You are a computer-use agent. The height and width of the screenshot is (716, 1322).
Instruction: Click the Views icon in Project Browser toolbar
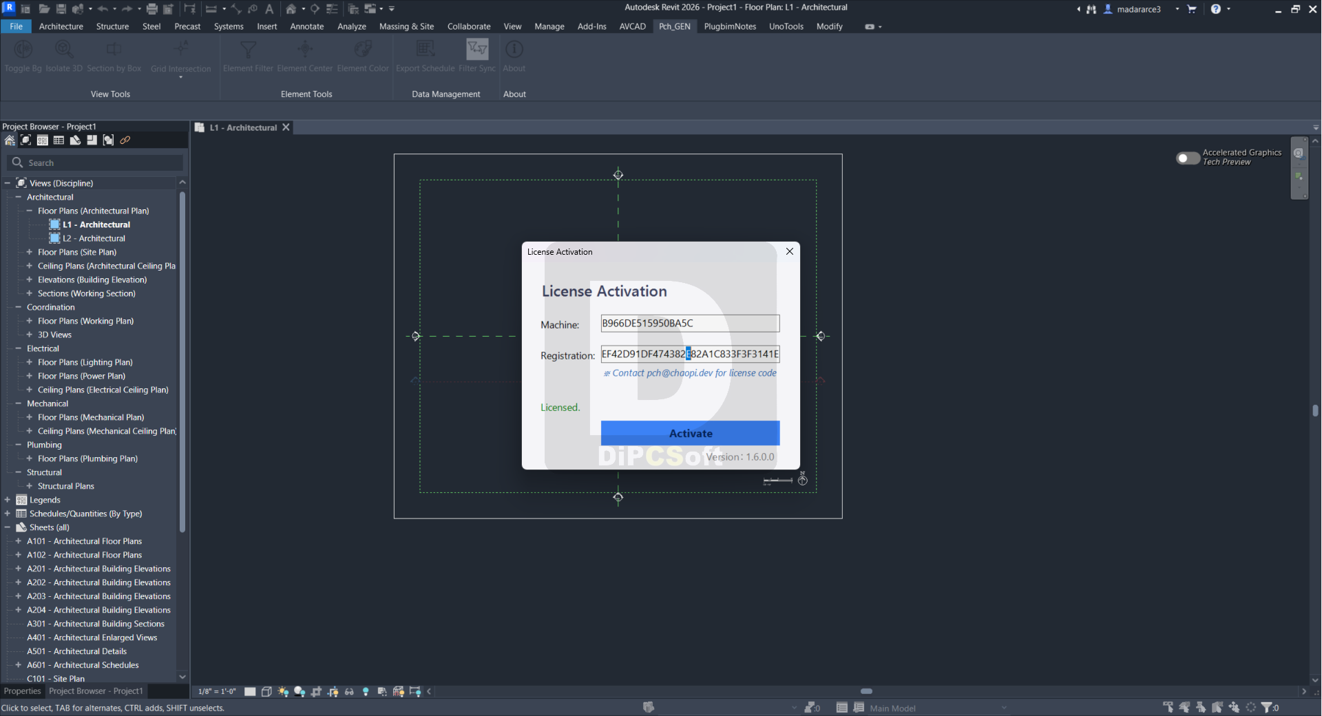pos(26,140)
